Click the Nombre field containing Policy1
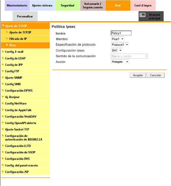Viewport: 171px width, 186px height. [121, 33]
